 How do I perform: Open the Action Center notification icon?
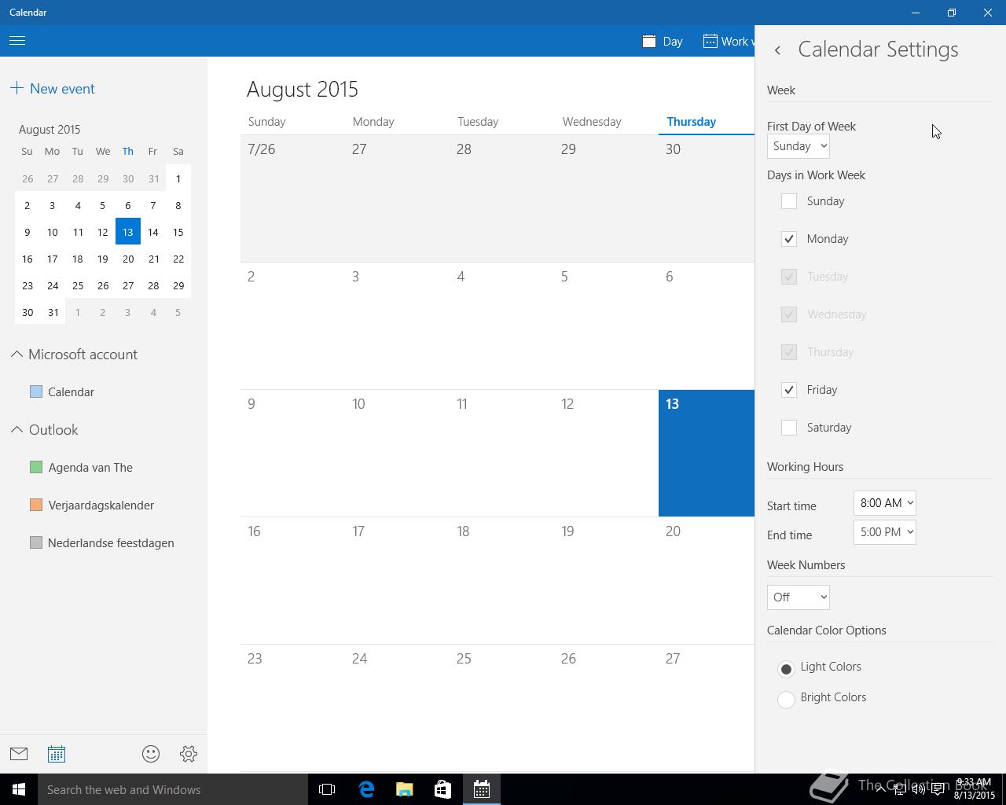938,789
